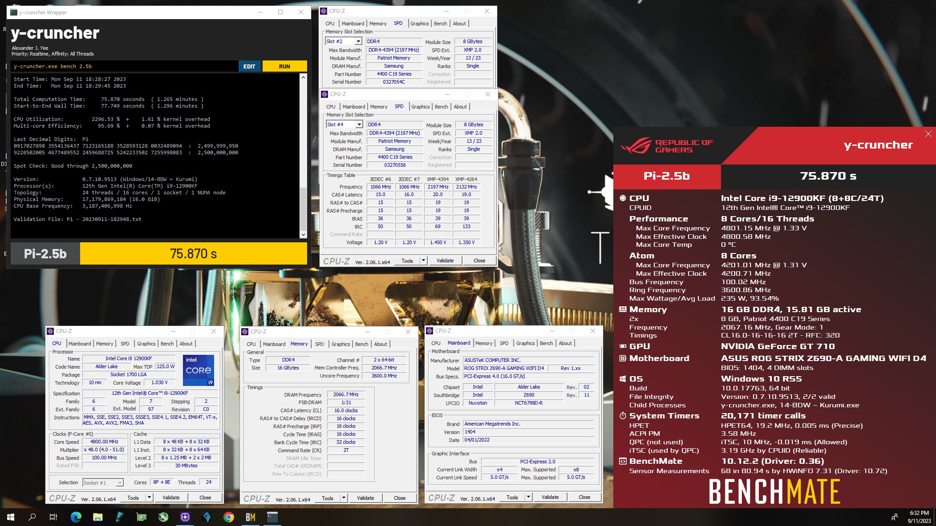The image size is (936, 526).
Task: Click the ROG STRIX Z690-A model field
Action: point(504,368)
